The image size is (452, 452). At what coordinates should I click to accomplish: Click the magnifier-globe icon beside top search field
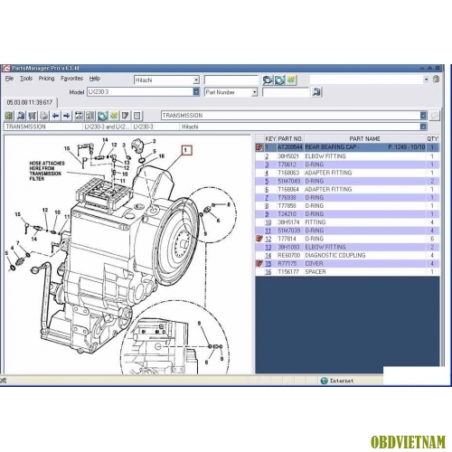268,80
